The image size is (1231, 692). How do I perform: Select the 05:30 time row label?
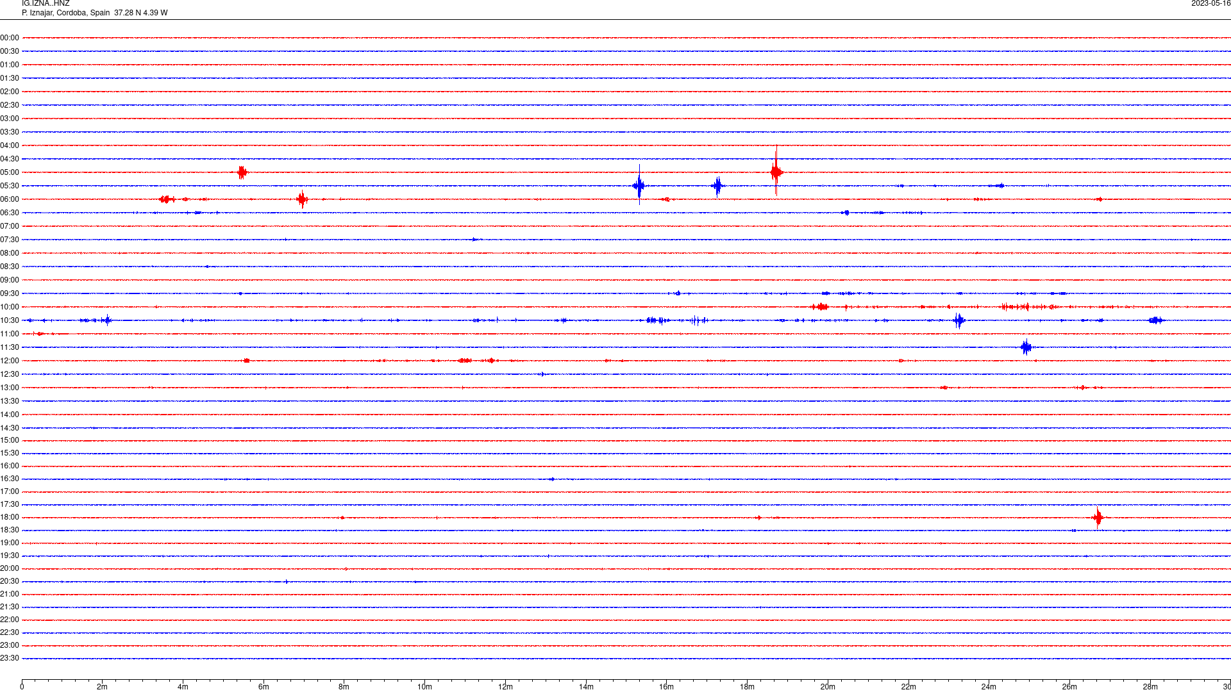(x=10, y=186)
